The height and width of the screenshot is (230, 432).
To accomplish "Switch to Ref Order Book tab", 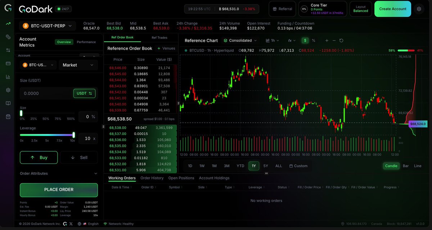I will 122,37.
